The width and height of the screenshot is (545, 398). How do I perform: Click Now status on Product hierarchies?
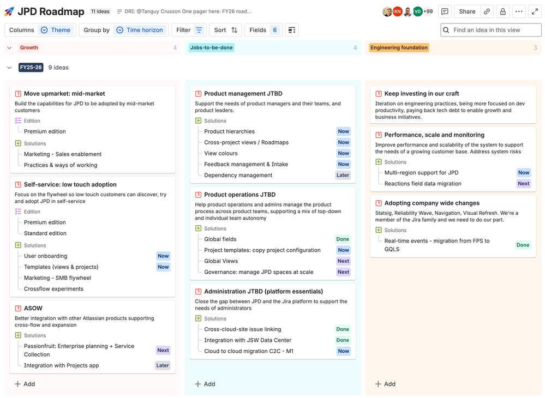tap(343, 131)
